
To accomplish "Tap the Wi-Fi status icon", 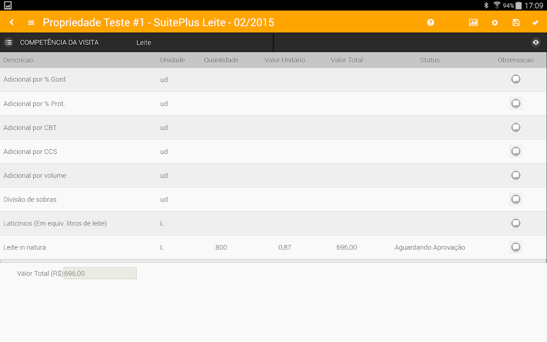I will (497, 5).
